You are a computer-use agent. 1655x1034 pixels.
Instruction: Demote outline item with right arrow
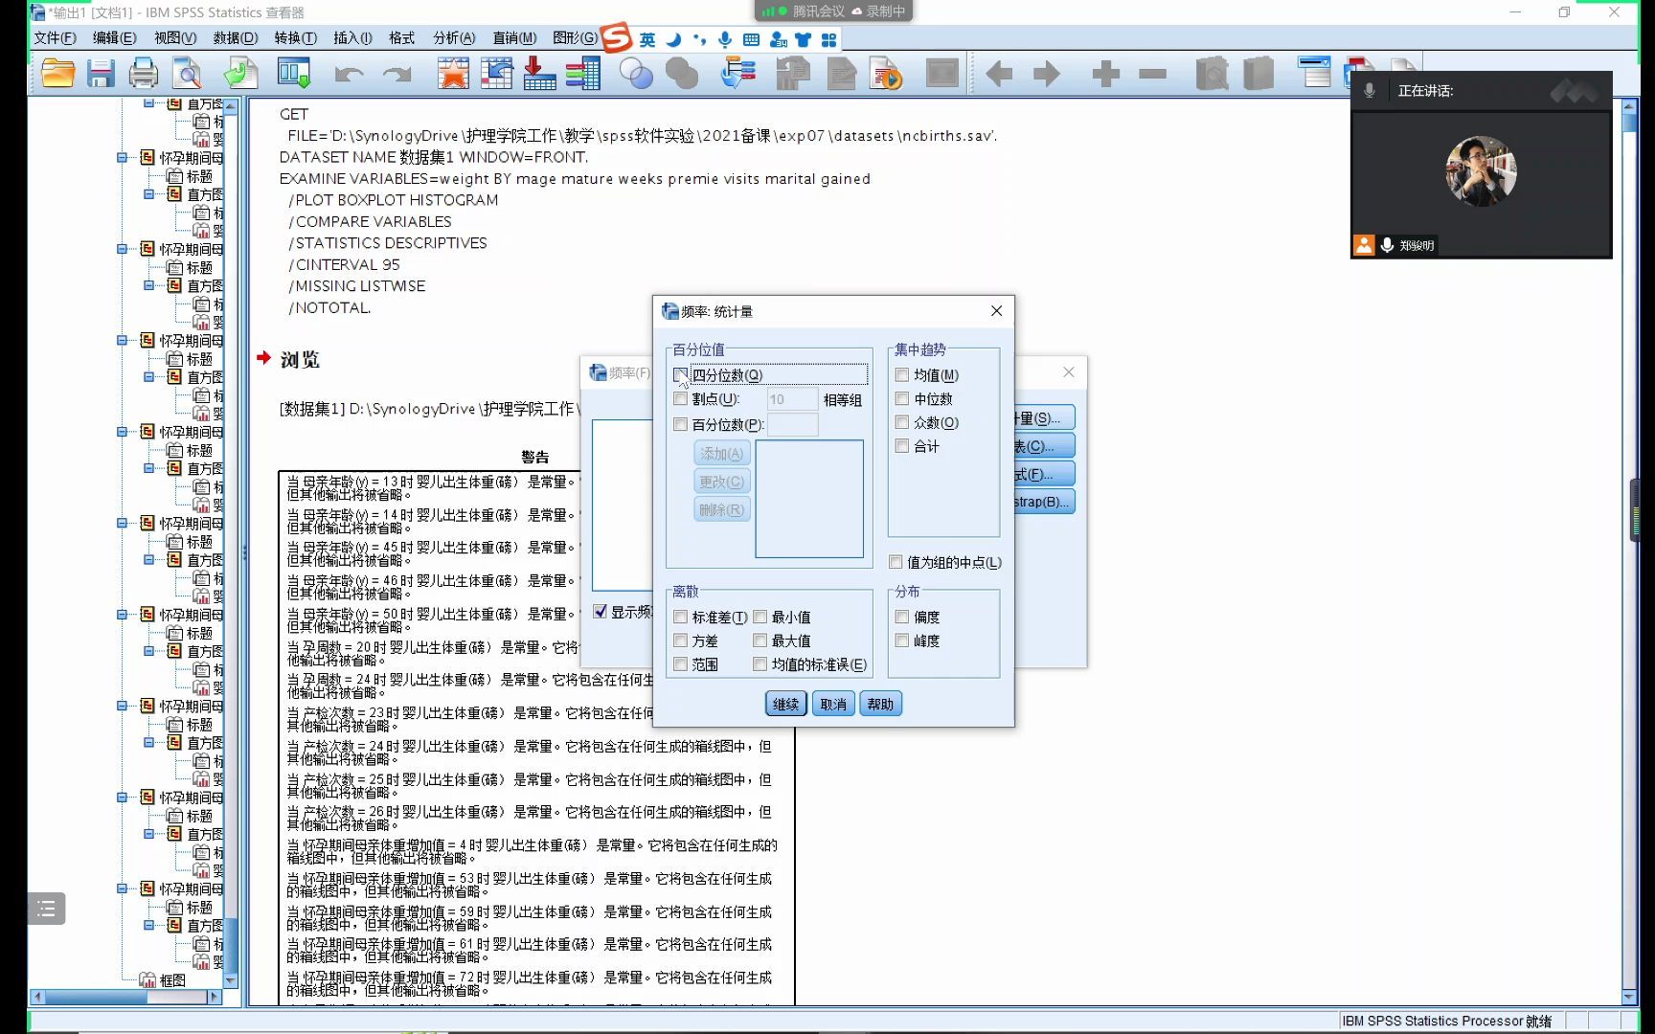[x=1047, y=74]
